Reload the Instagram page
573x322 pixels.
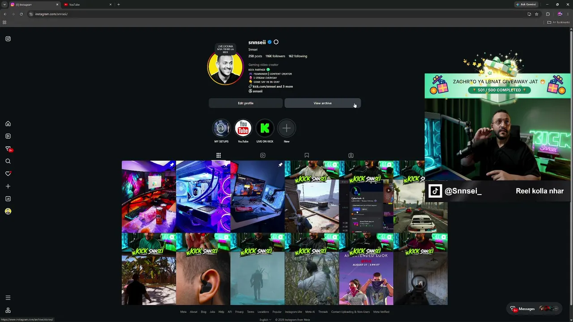click(21, 14)
